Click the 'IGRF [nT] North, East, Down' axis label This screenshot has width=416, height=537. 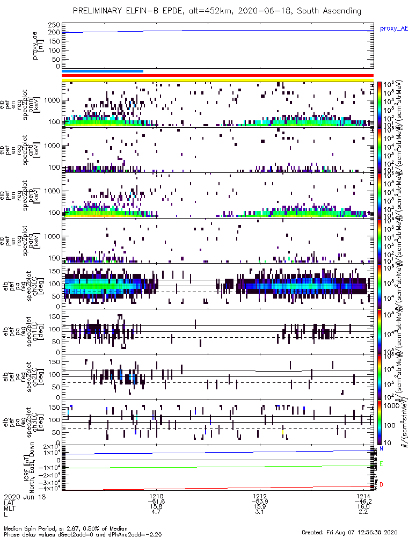coord(30,468)
